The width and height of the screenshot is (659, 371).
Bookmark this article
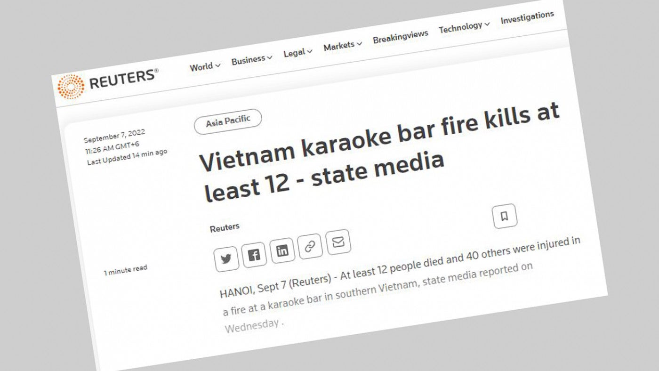coord(504,216)
